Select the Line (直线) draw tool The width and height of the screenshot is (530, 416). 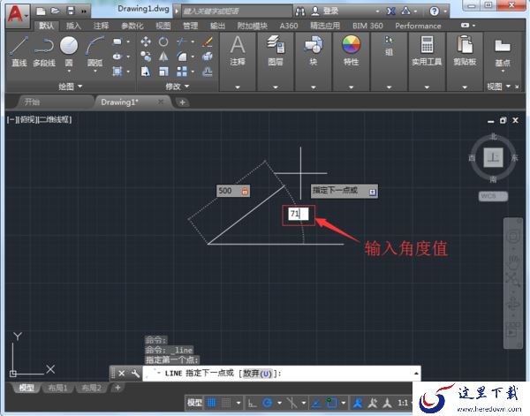[19, 51]
